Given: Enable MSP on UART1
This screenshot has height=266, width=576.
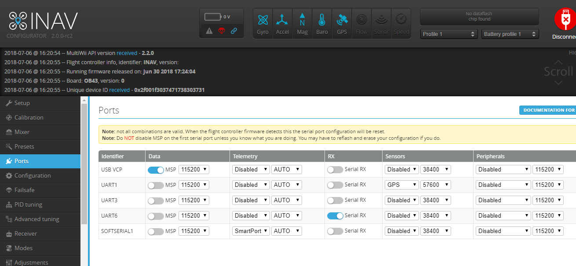Looking at the screenshot, I should (x=156, y=185).
